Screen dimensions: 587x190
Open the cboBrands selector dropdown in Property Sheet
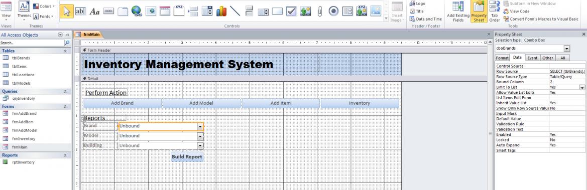(567, 49)
